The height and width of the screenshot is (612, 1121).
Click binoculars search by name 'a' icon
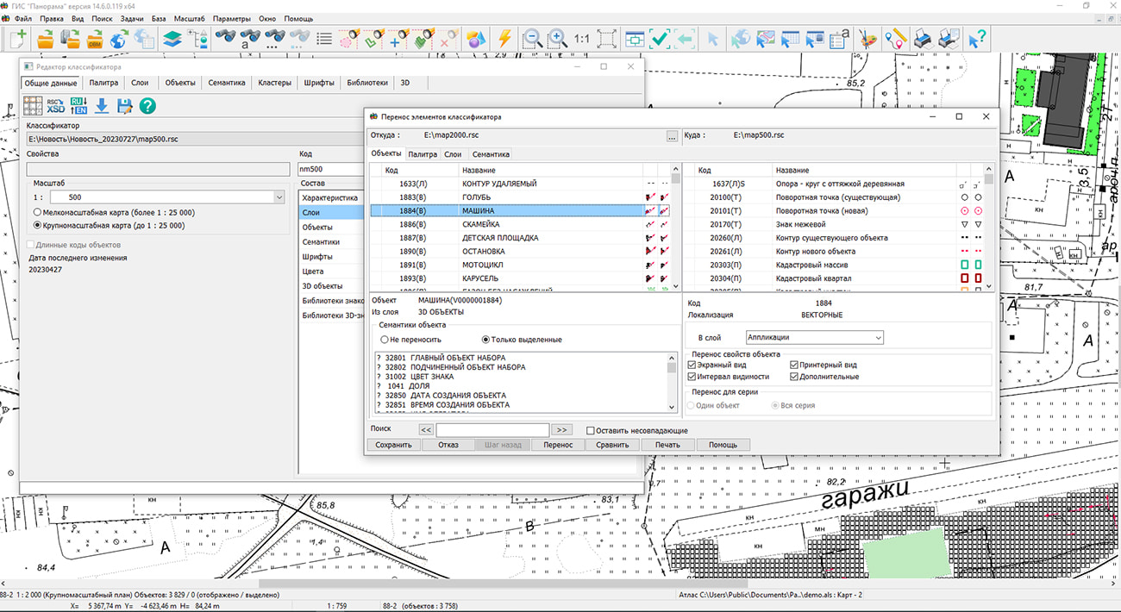(251, 38)
